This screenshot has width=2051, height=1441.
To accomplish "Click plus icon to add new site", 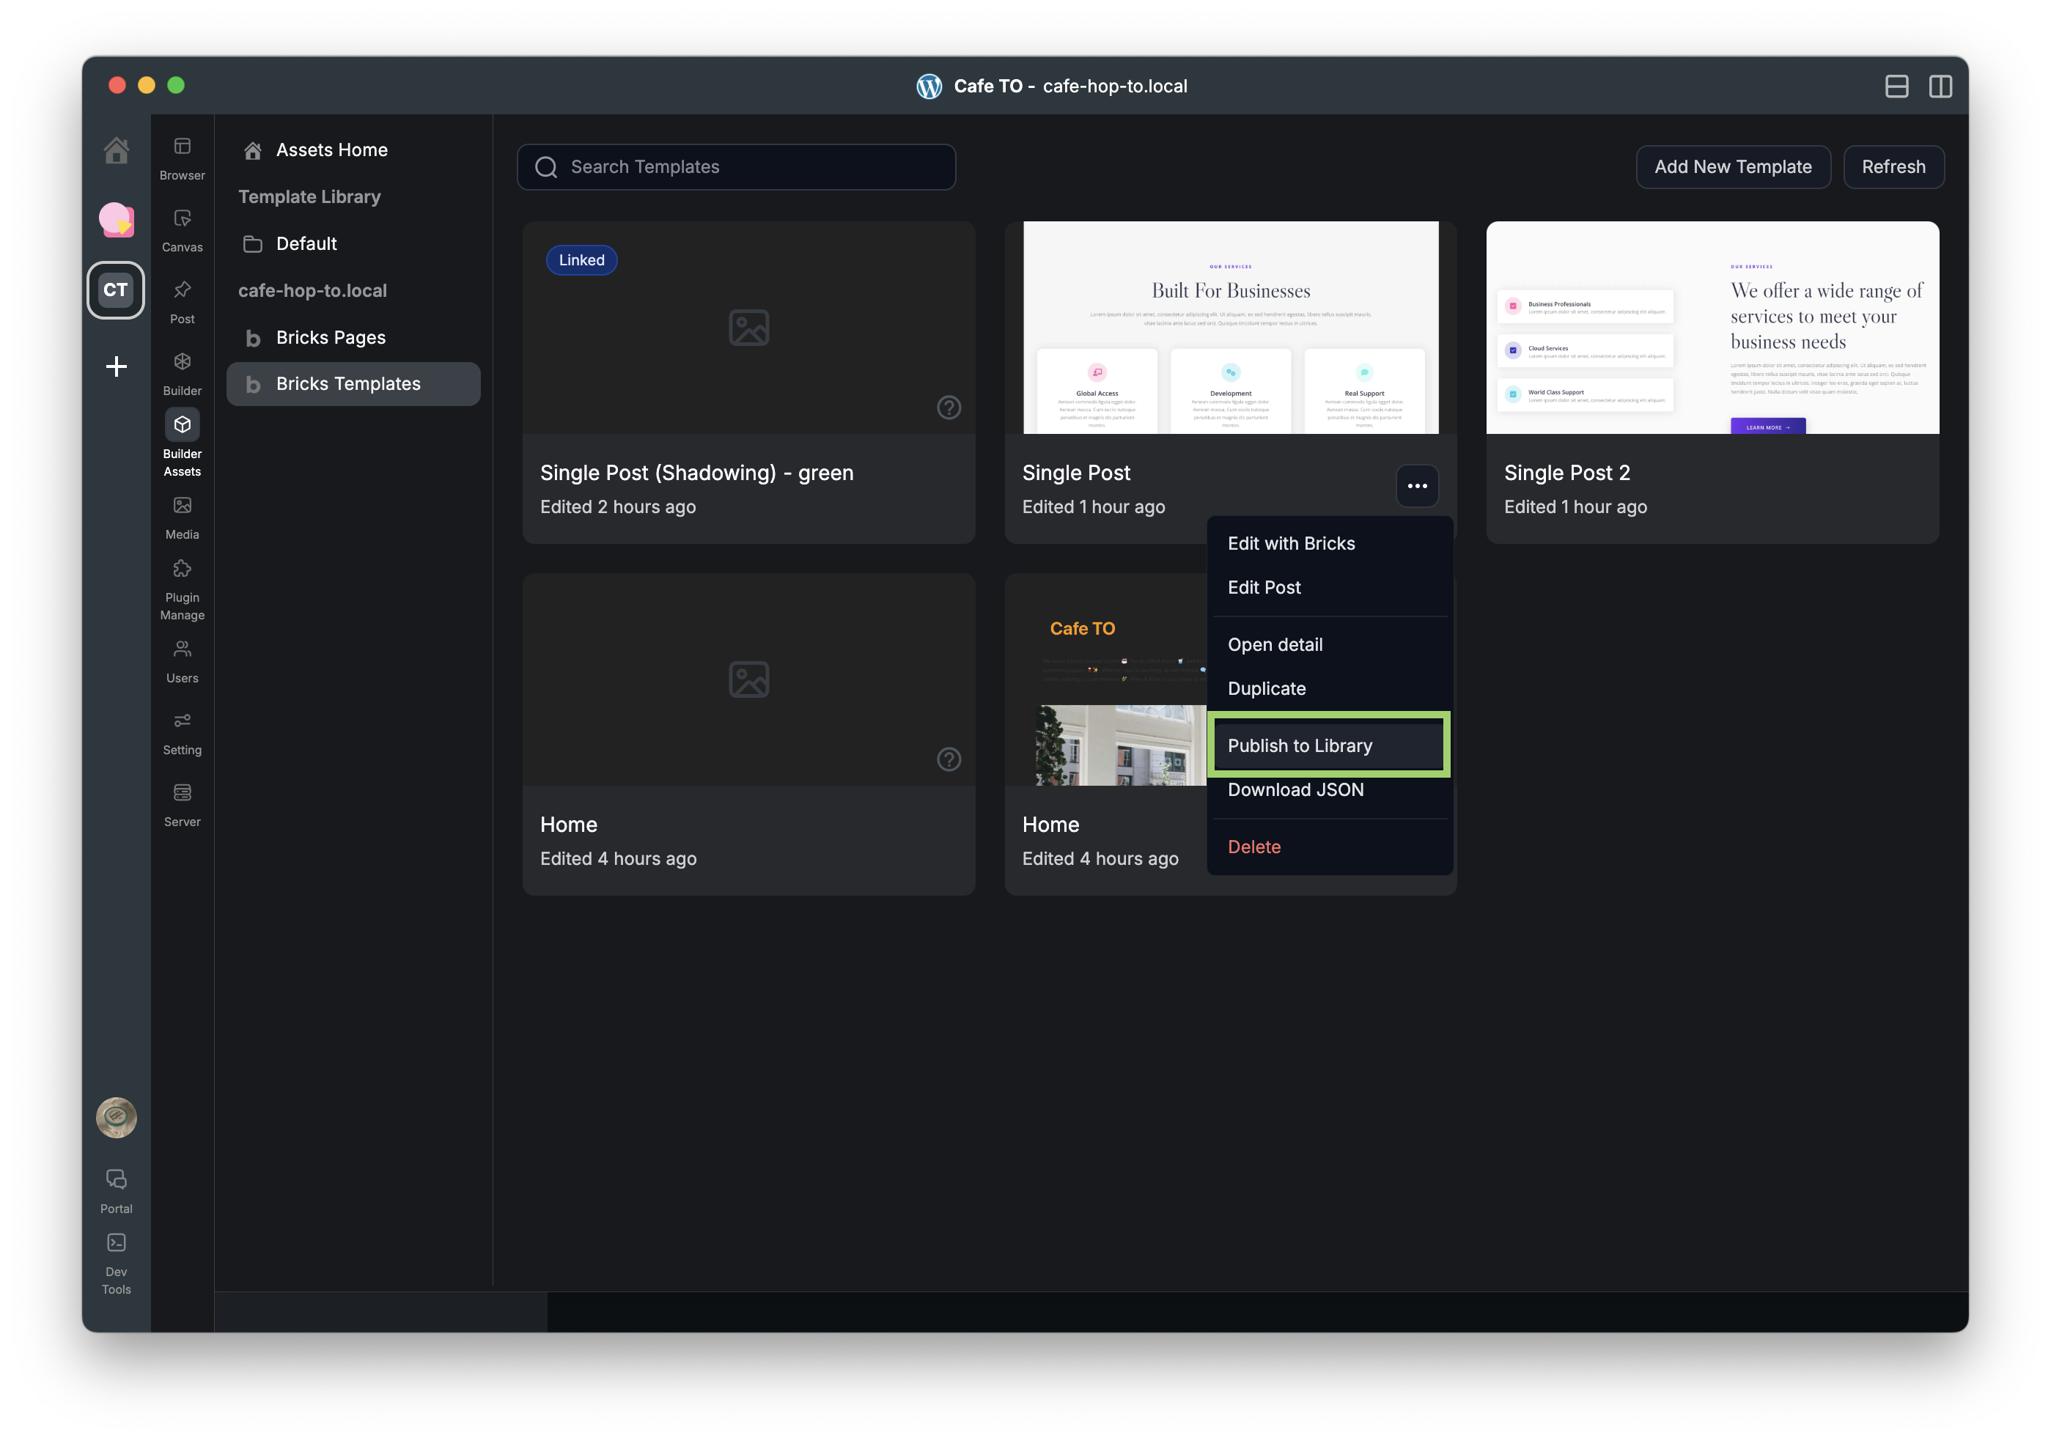I will tap(116, 366).
